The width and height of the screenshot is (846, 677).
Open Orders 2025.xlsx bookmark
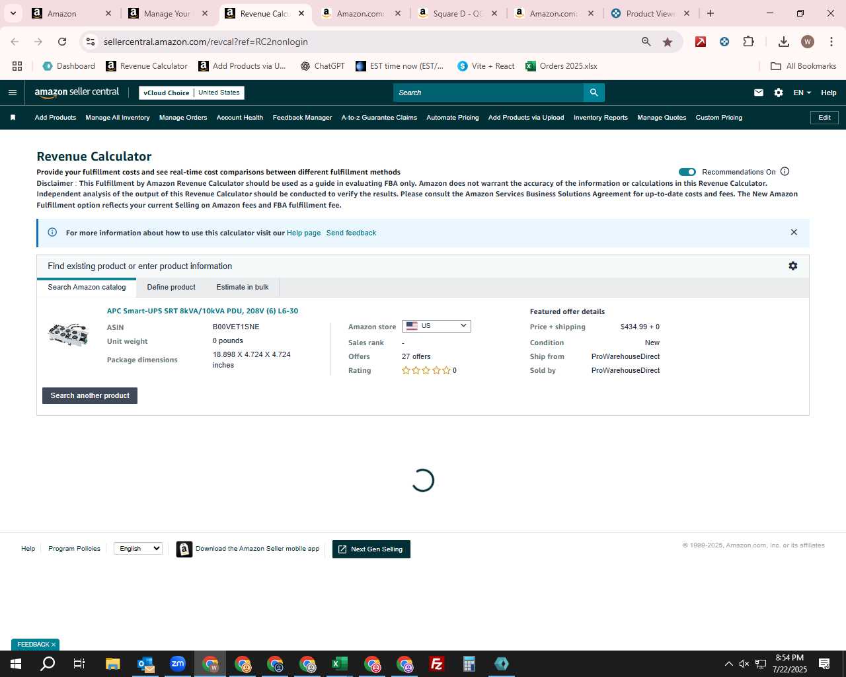tap(561, 66)
